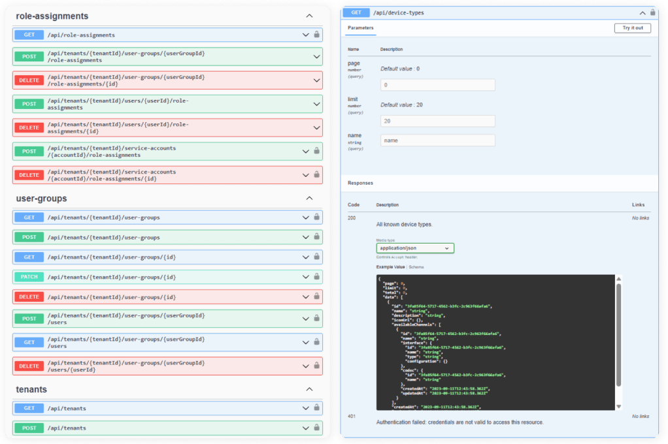
Task: Collapse the tenants section
Action: 309,389
